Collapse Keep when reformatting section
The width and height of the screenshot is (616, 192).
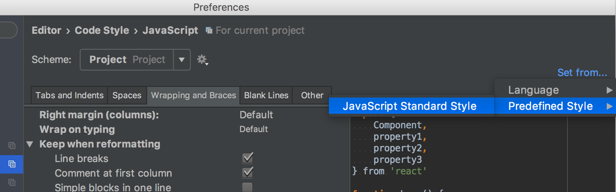pyautogui.click(x=30, y=144)
